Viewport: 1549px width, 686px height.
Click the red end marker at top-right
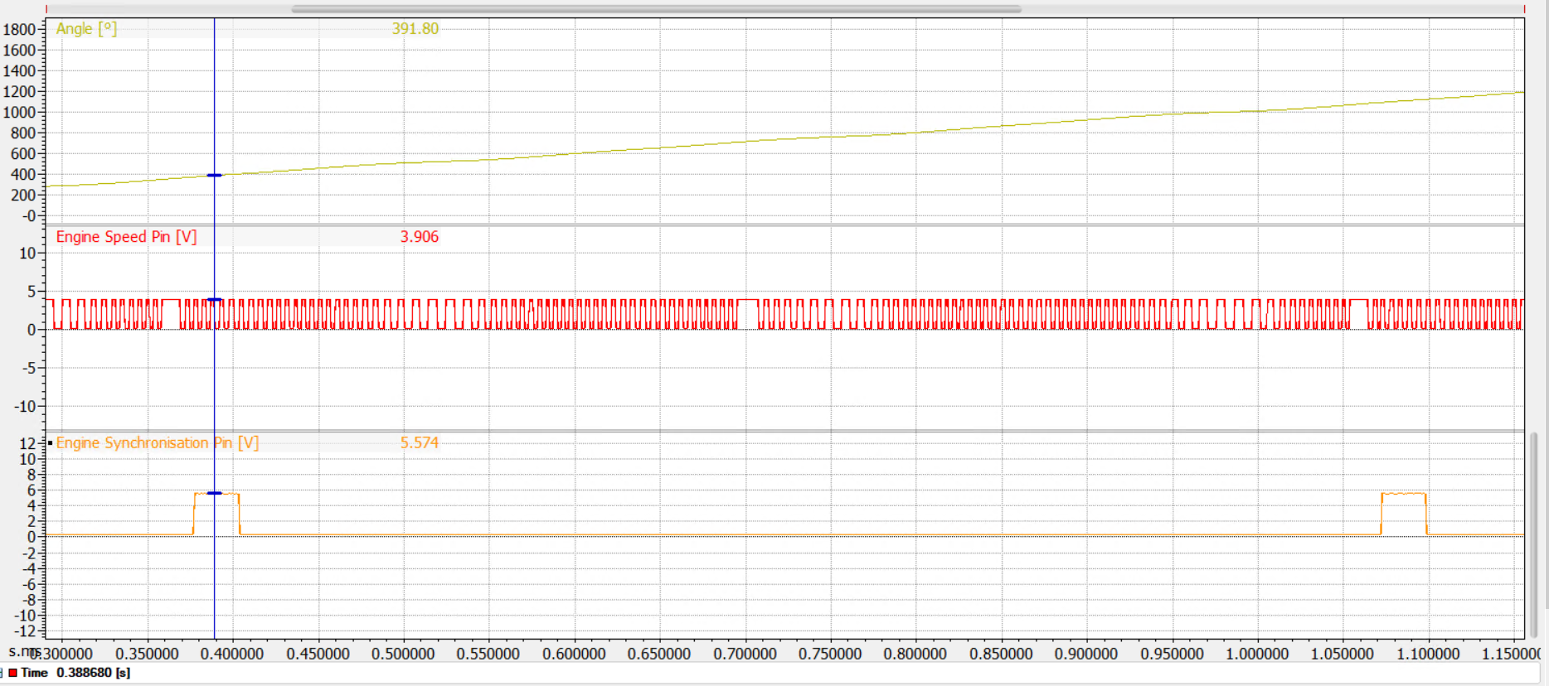click(x=1524, y=9)
